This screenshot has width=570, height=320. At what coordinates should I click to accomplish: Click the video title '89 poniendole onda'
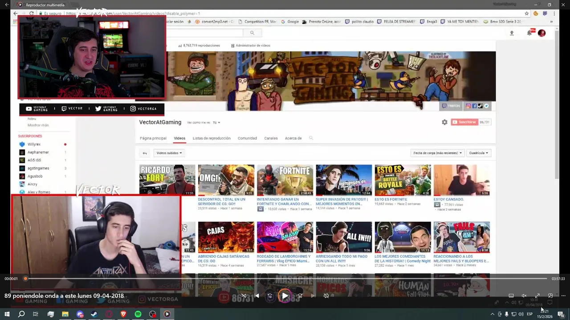(64, 296)
